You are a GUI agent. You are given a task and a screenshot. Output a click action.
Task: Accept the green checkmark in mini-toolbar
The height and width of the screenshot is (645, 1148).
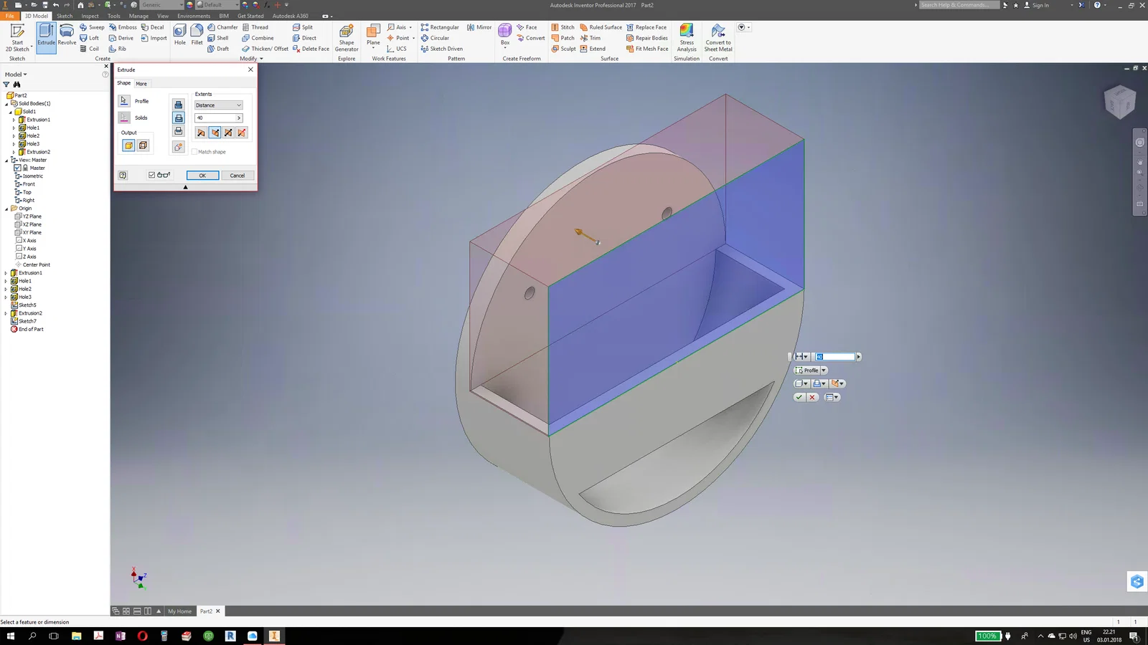799,397
